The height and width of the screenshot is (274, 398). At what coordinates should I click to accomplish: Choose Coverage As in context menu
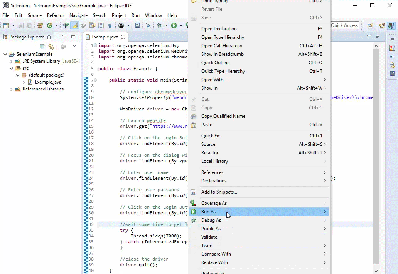click(259, 203)
